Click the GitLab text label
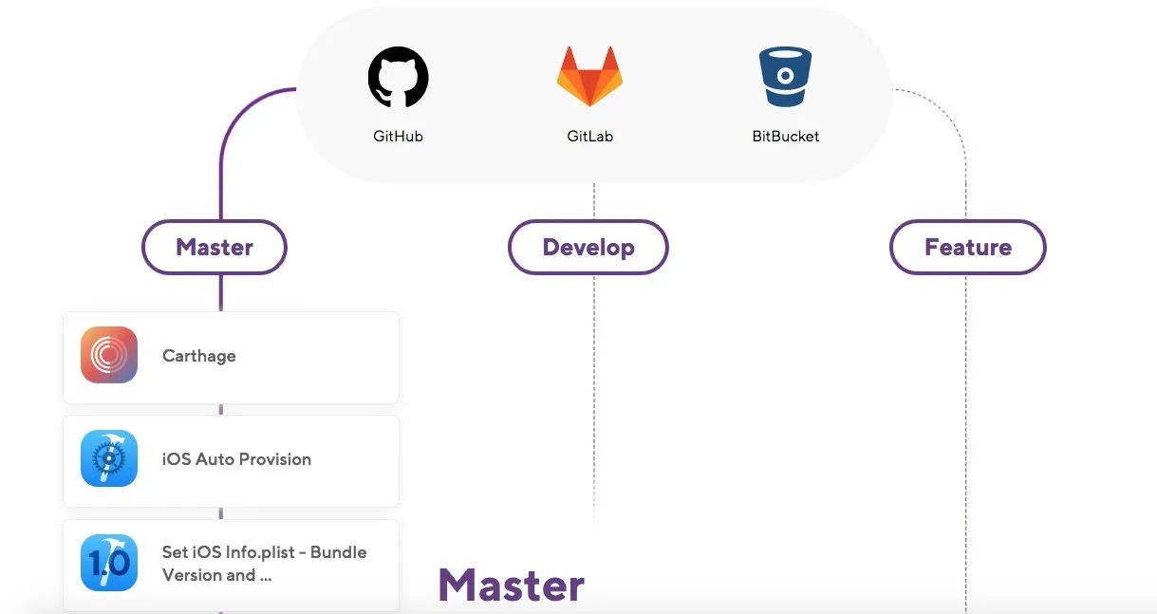 tap(590, 136)
